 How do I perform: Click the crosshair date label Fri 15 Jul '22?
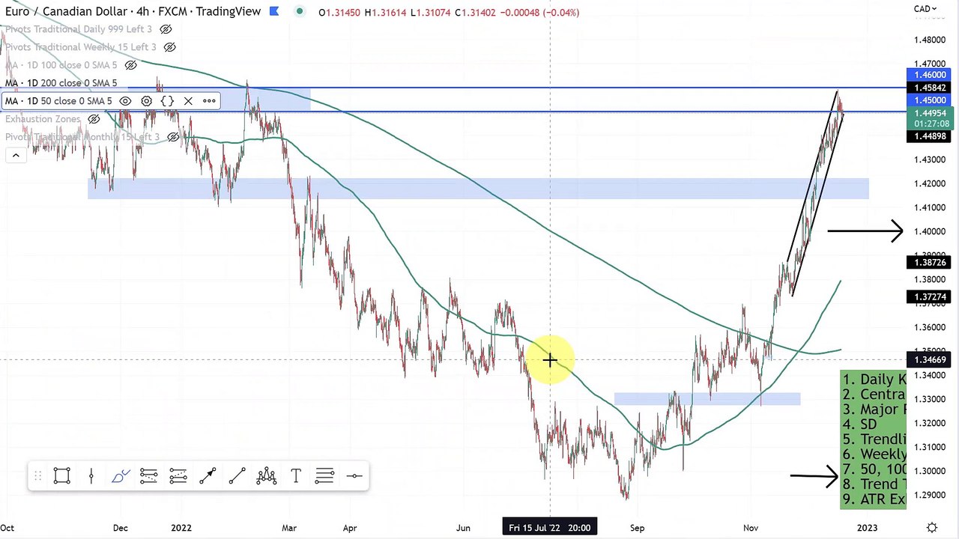[549, 528]
